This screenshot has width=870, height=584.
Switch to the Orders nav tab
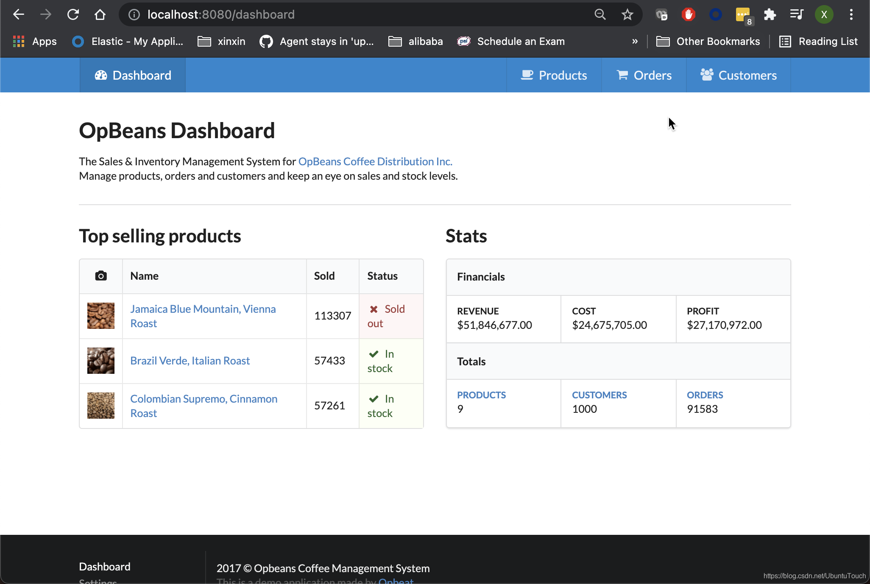tap(644, 75)
